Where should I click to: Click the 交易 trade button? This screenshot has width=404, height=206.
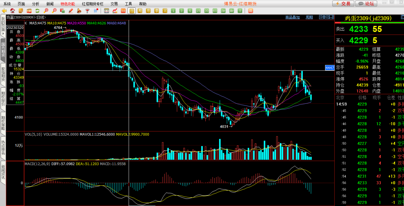point(343,4)
